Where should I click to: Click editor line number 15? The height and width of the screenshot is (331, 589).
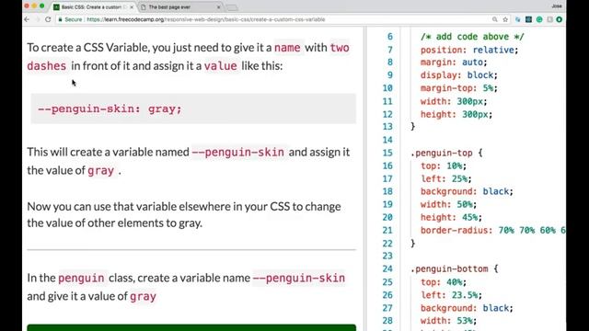point(387,153)
